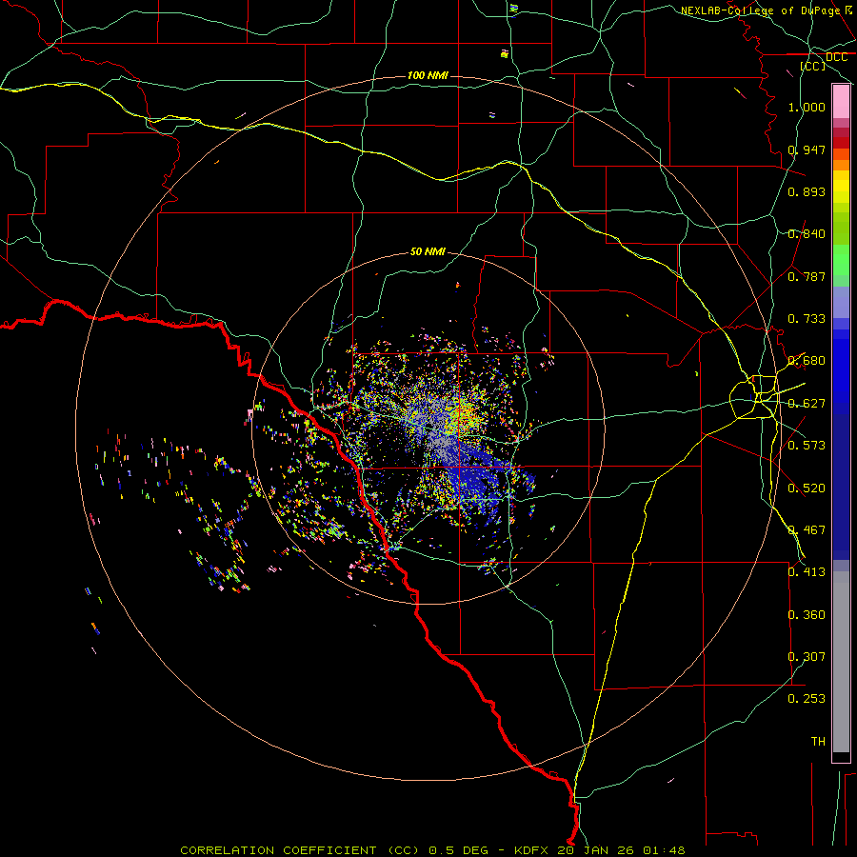This screenshot has width=857, height=857.
Task: Select the 0.467 scale value
Action: (x=807, y=530)
